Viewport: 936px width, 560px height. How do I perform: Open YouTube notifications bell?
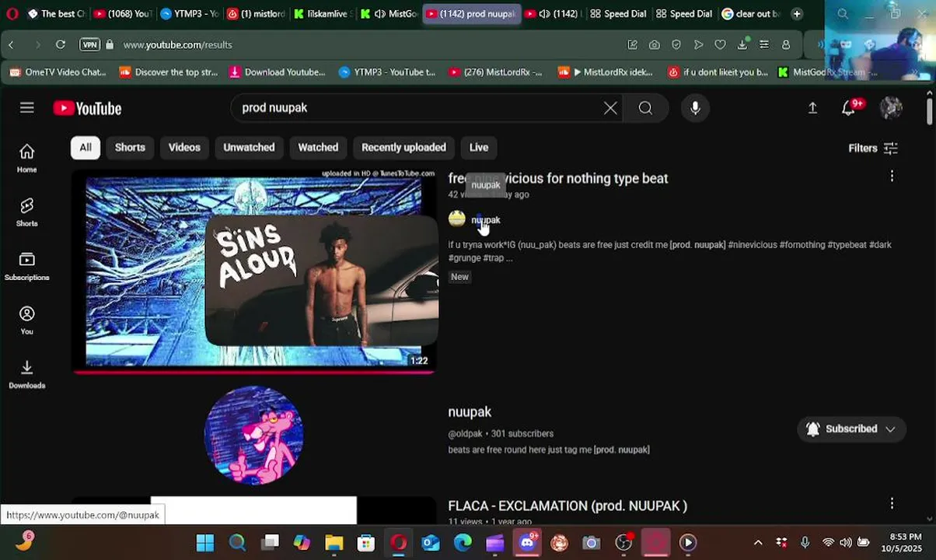(x=849, y=107)
